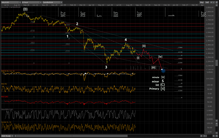Screen dimensions: 219x138
Task: Click the Jul 31 date on time axis
Action: pyautogui.click(x=6, y=5)
